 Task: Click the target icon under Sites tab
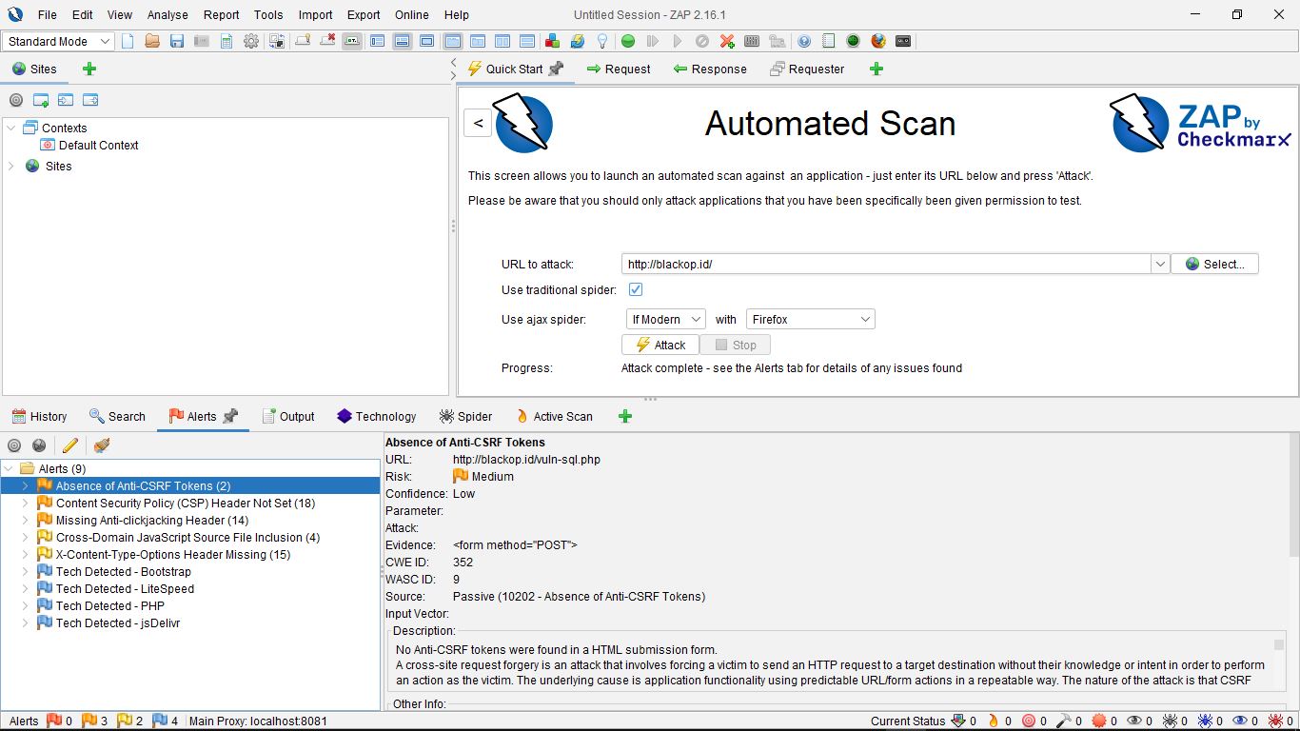tap(16, 100)
